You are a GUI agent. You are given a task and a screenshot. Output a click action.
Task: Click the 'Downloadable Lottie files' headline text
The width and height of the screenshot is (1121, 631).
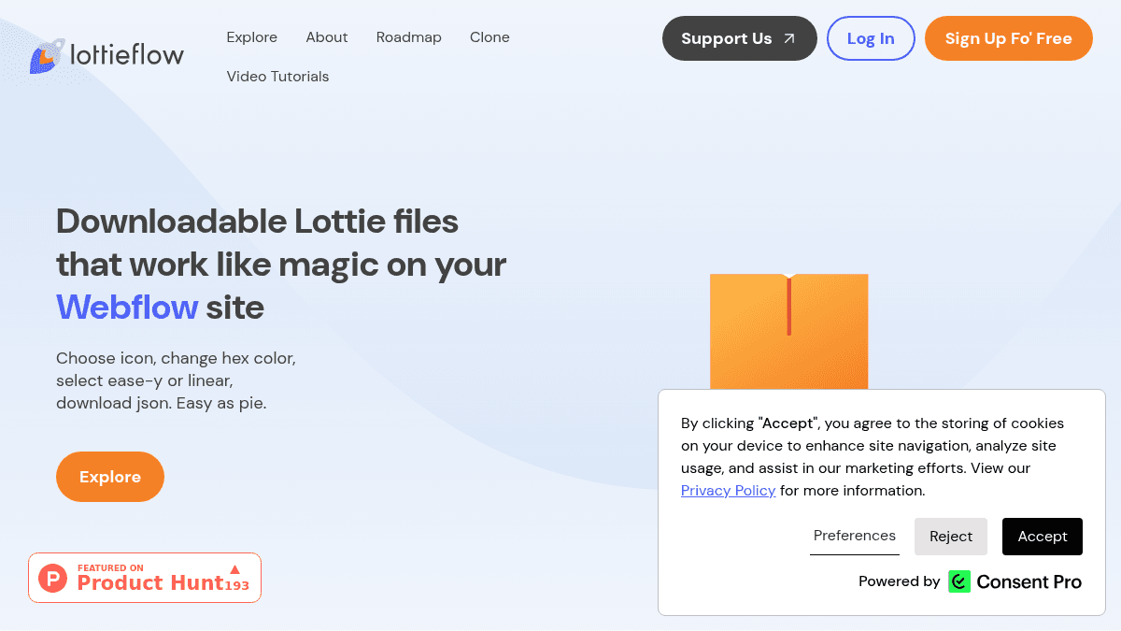pos(257,222)
